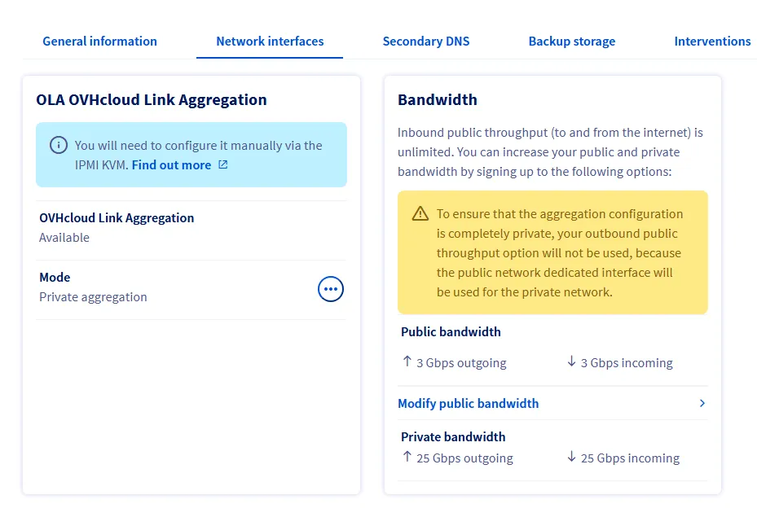
Task: Switch to the Secondary DNS tab
Action: click(426, 42)
